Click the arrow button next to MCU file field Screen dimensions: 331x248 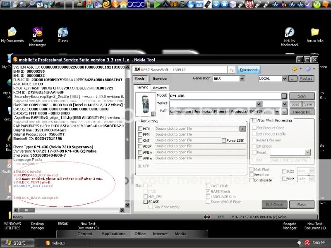pos(243,129)
